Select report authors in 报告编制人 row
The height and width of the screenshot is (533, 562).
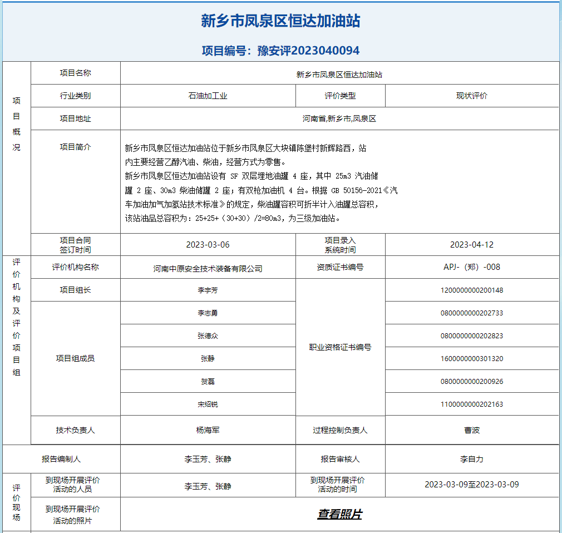tap(208, 459)
